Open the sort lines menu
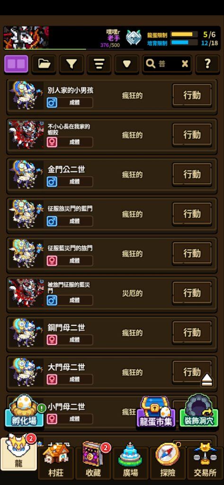 point(99,64)
